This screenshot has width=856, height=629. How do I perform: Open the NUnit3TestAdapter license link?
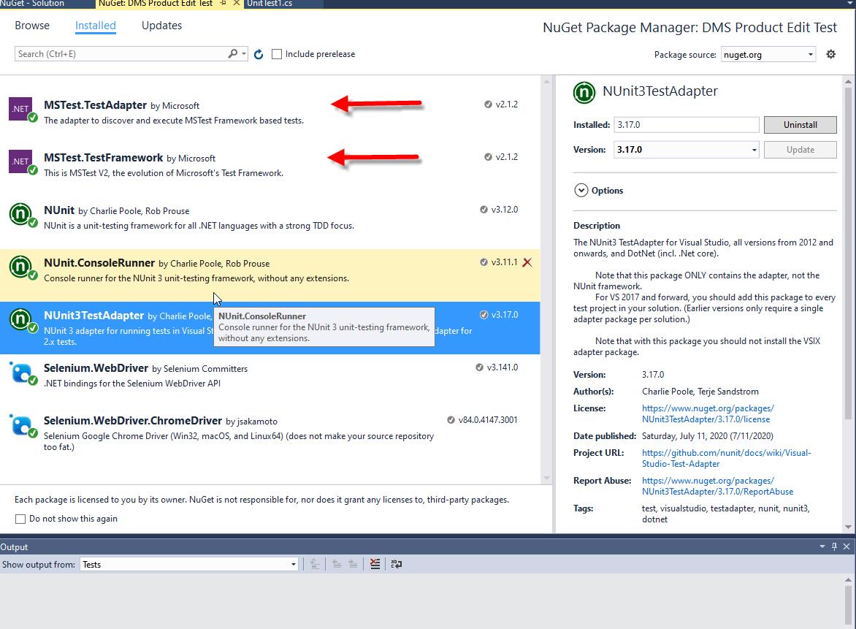click(708, 414)
